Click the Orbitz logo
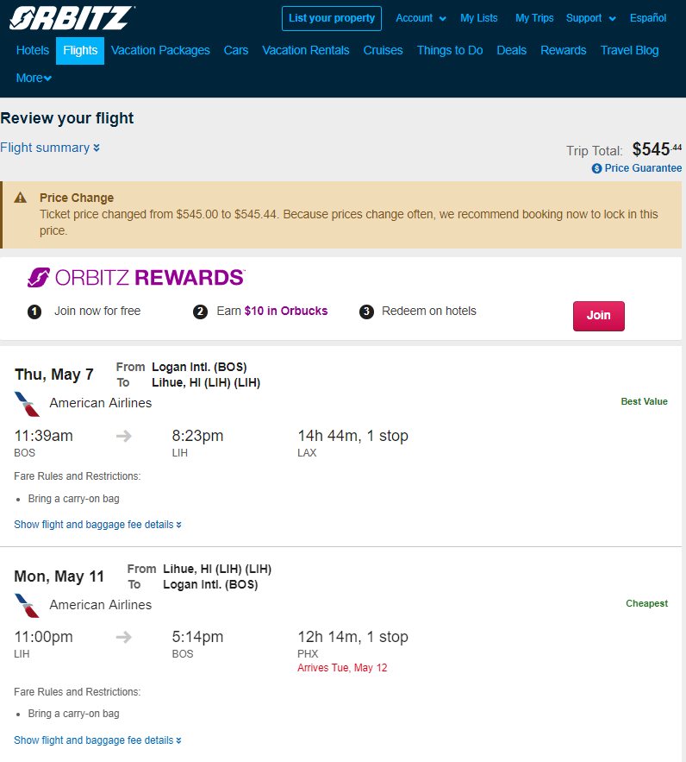 [x=72, y=18]
